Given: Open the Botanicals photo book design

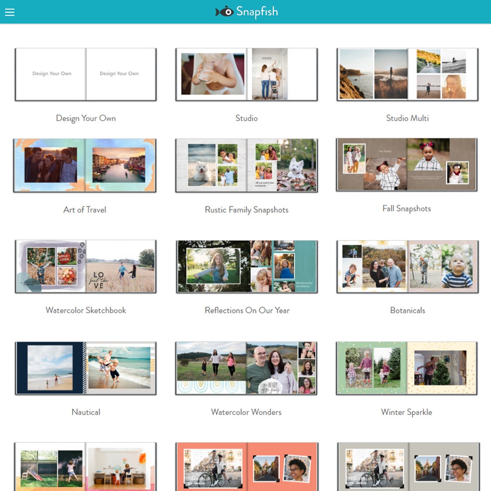Looking at the screenshot, I should [x=406, y=267].
